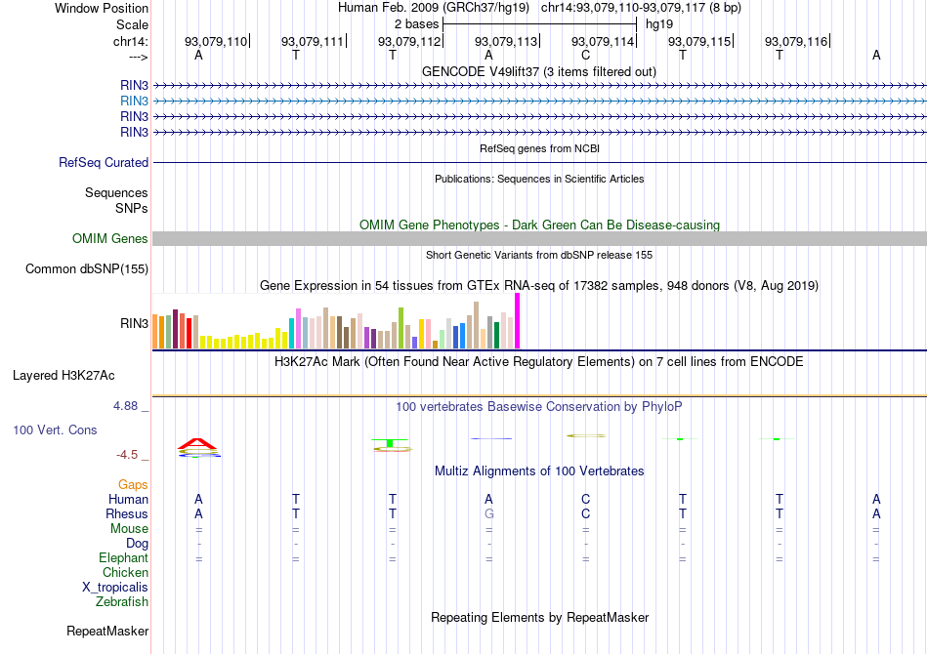This screenshot has width=928, height=654.
Task: Click the H3K27Ac Mark track title
Action: pyautogui.click(x=539, y=362)
